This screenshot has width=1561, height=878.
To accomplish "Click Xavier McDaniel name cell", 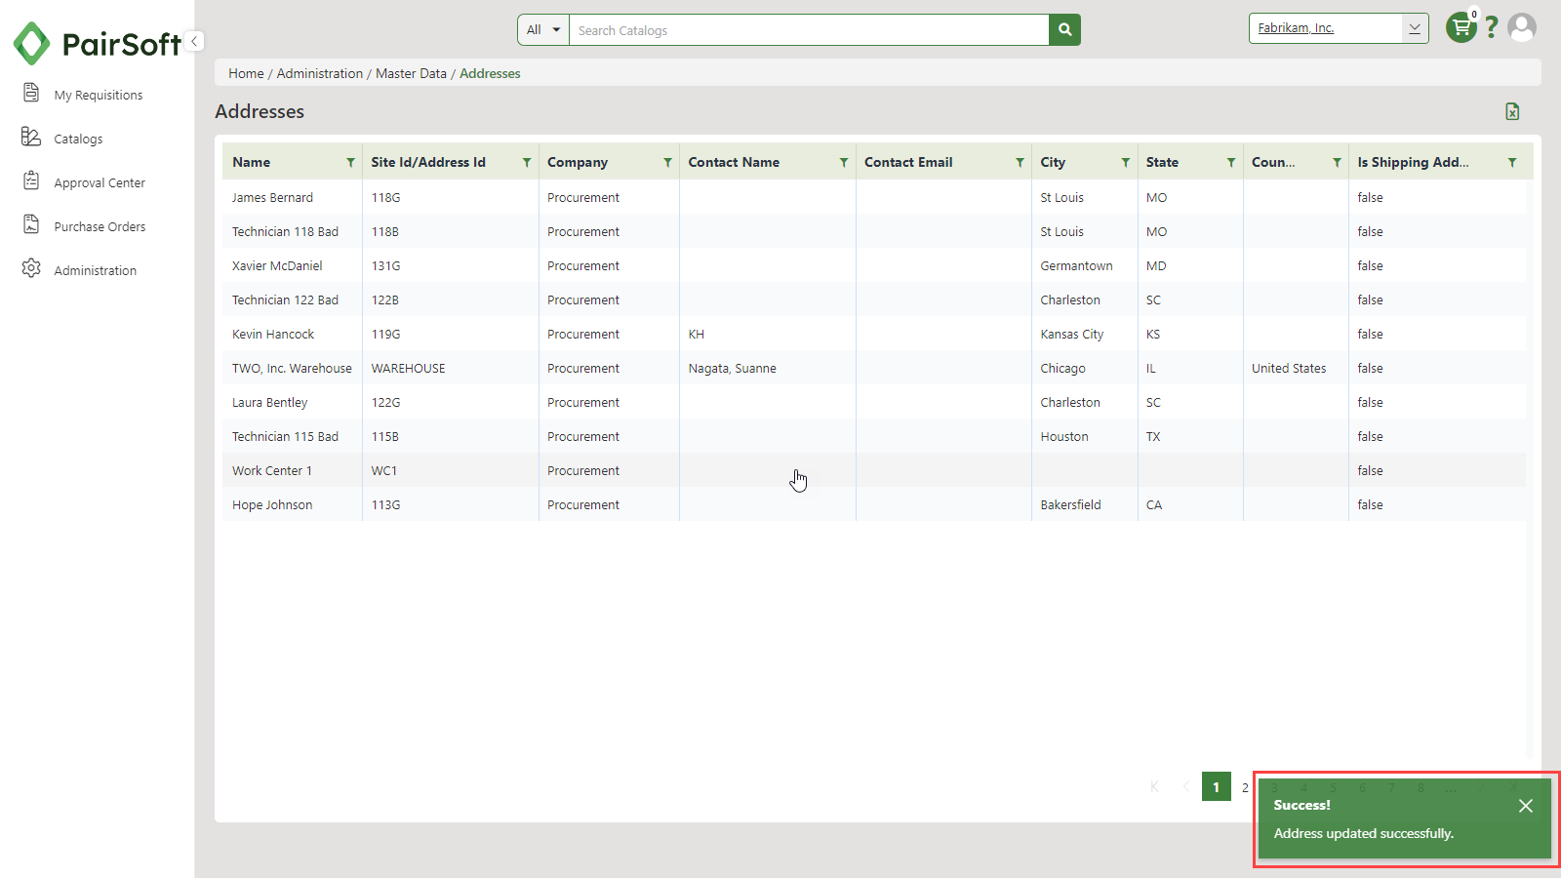I will click(277, 265).
